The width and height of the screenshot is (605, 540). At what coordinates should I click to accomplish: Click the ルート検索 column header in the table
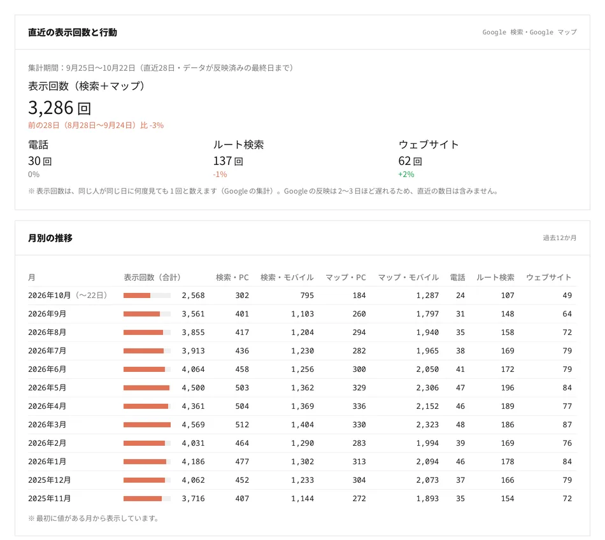495,278
